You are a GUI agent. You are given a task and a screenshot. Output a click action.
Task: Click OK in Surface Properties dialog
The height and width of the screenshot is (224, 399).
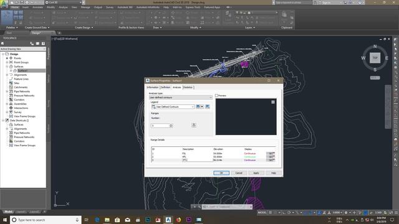coord(221,173)
